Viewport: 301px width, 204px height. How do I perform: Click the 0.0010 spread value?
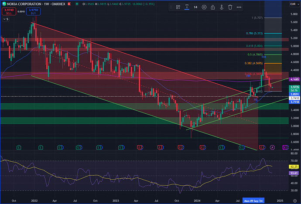tap(21, 11)
